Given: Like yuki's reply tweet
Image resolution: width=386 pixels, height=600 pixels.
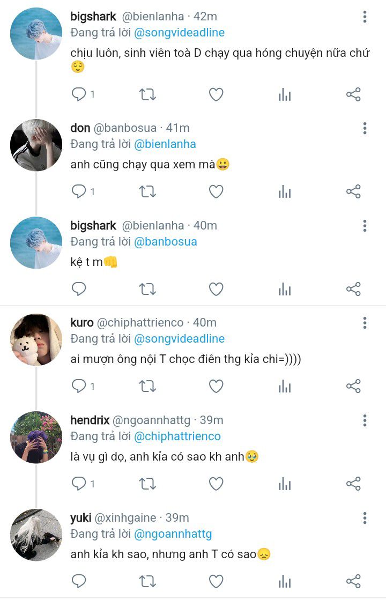Looking at the screenshot, I should [x=216, y=581].
